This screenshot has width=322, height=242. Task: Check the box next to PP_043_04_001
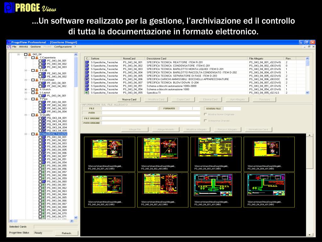pos(40,102)
